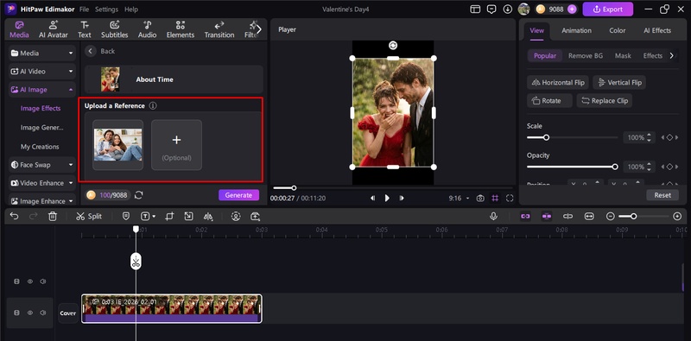The height and width of the screenshot is (341, 691).
Task: Take a snapshot of the player frame
Action: 480,199
